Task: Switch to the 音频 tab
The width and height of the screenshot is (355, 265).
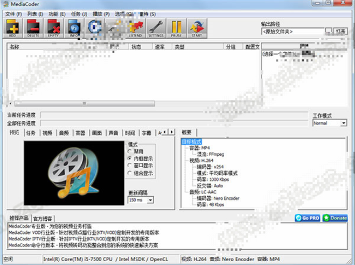Action: (64, 133)
